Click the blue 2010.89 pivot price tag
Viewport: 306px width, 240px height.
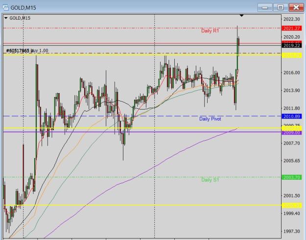click(292, 117)
